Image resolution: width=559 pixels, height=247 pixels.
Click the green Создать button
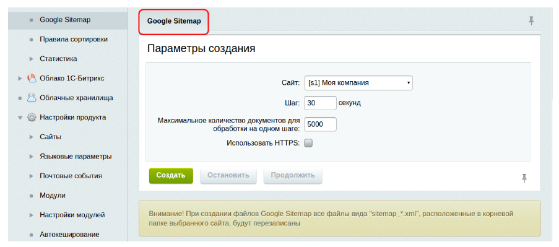click(x=171, y=176)
